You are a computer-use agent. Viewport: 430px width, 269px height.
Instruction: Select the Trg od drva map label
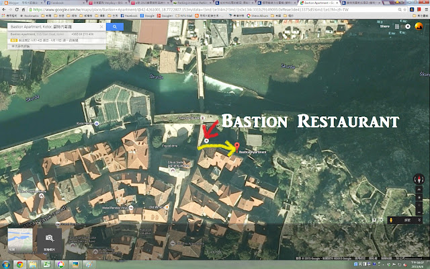click(x=170, y=146)
